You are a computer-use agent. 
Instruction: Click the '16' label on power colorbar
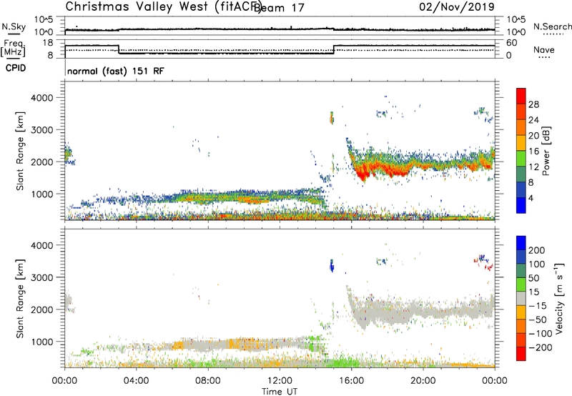coord(533,152)
